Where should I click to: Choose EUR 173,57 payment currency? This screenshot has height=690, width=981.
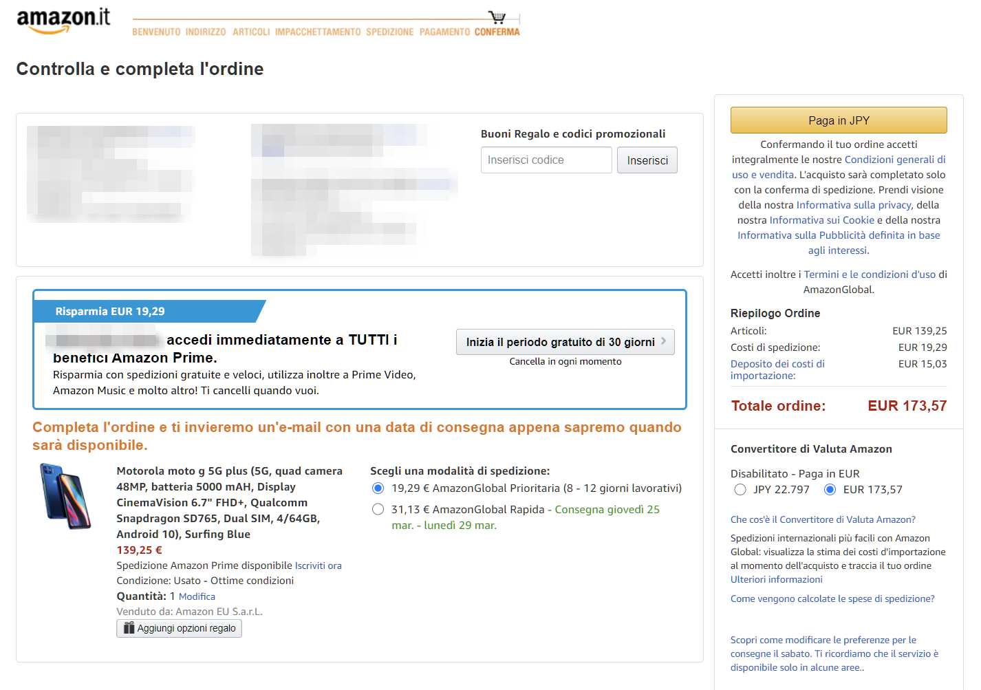click(x=830, y=490)
